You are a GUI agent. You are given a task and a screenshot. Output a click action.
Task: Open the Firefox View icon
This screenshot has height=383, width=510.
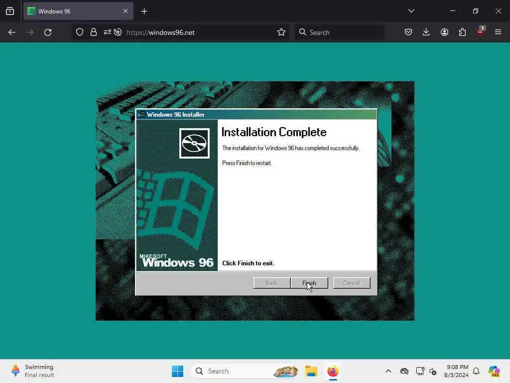coord(10,11)
